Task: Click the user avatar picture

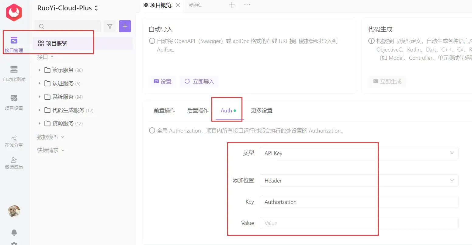Action: pyautogui.click(x=14, y=211)
